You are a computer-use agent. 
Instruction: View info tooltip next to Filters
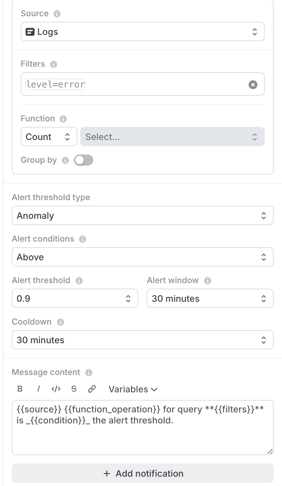pyautogui.click(x=54, y=64)
